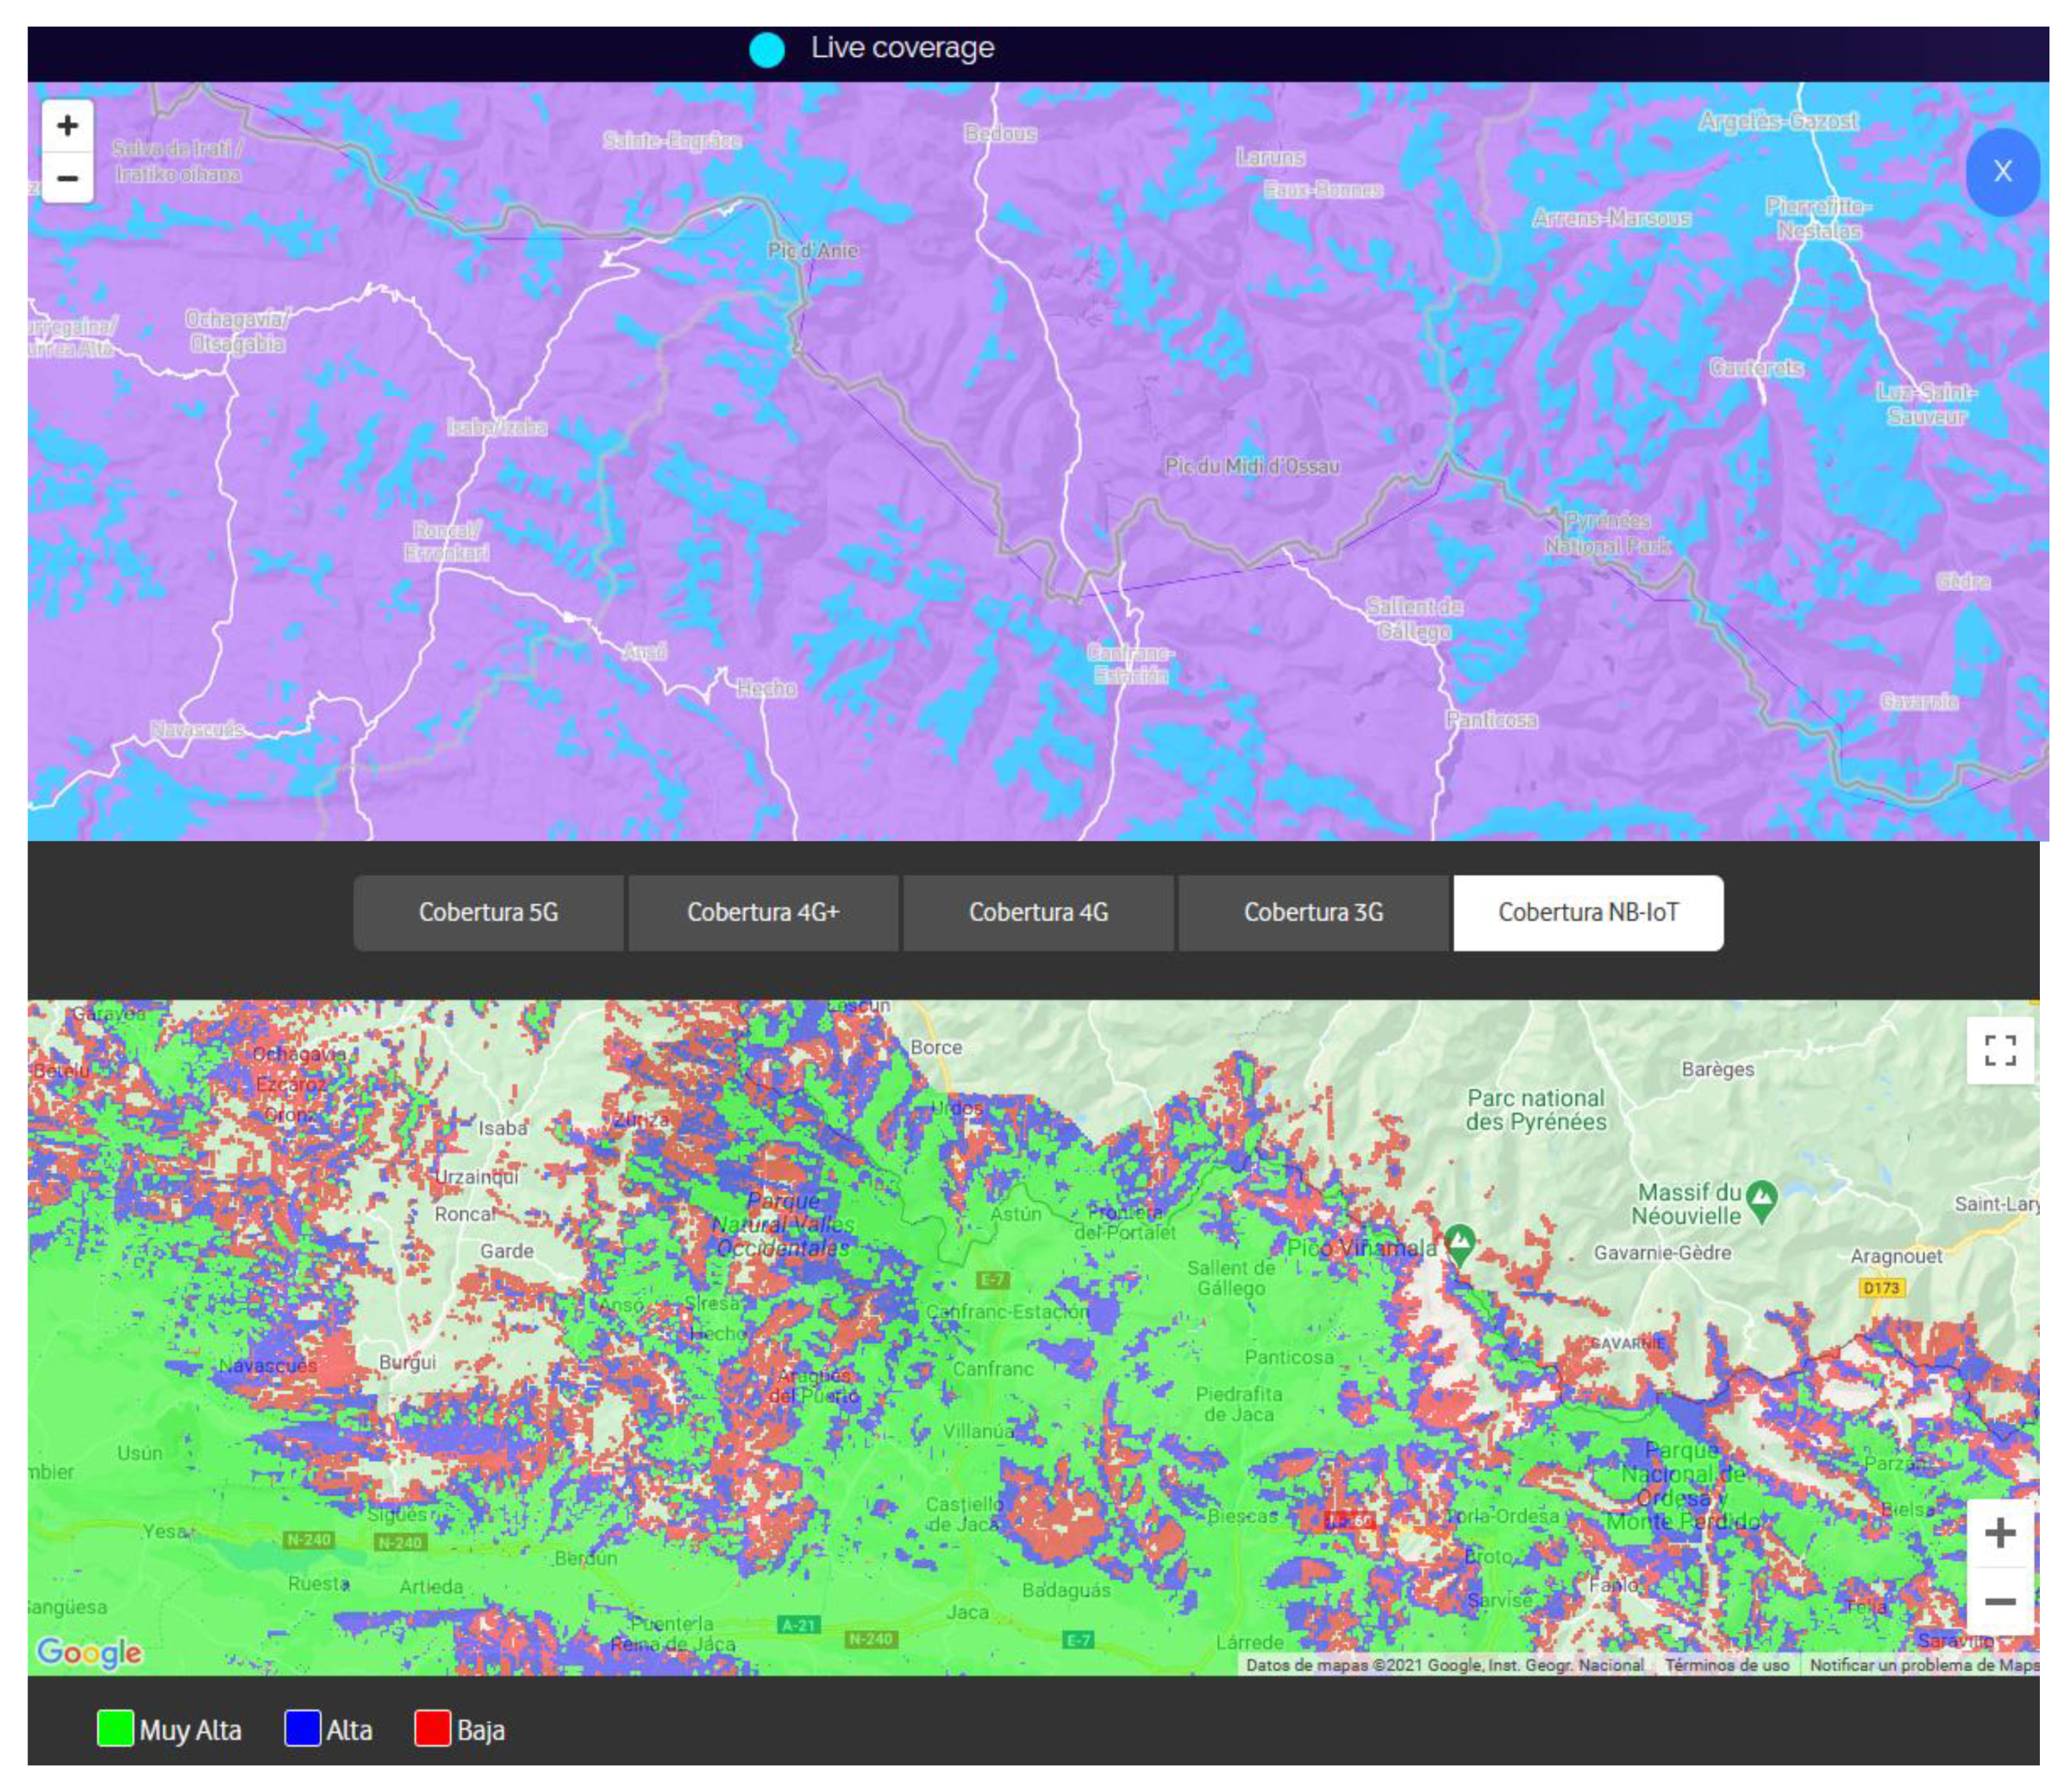Select the Cobertura NB-IoT tab
Screen dimensions: 2070x1792
click(x=1587, y=912)
